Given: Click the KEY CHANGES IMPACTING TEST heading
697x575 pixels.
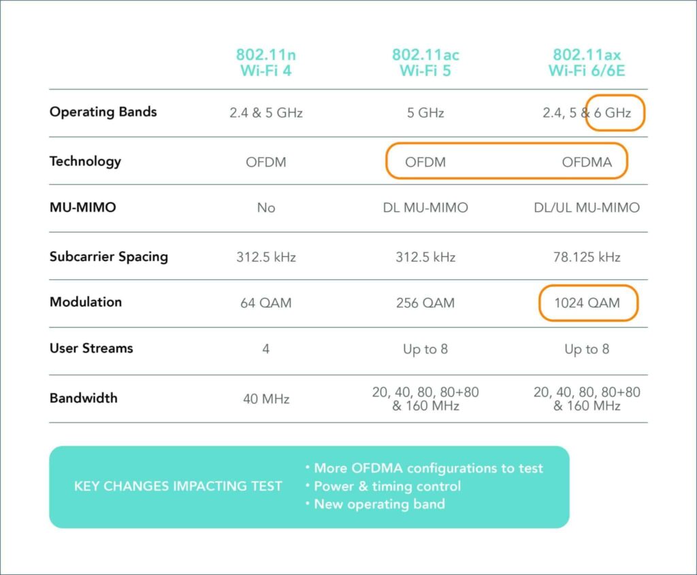Looking at the screenshot, I should point(178,486).
